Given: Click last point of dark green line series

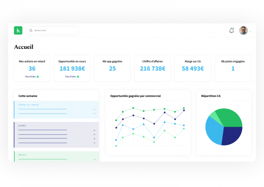Looking at the screenshot, I should [184, 108].
